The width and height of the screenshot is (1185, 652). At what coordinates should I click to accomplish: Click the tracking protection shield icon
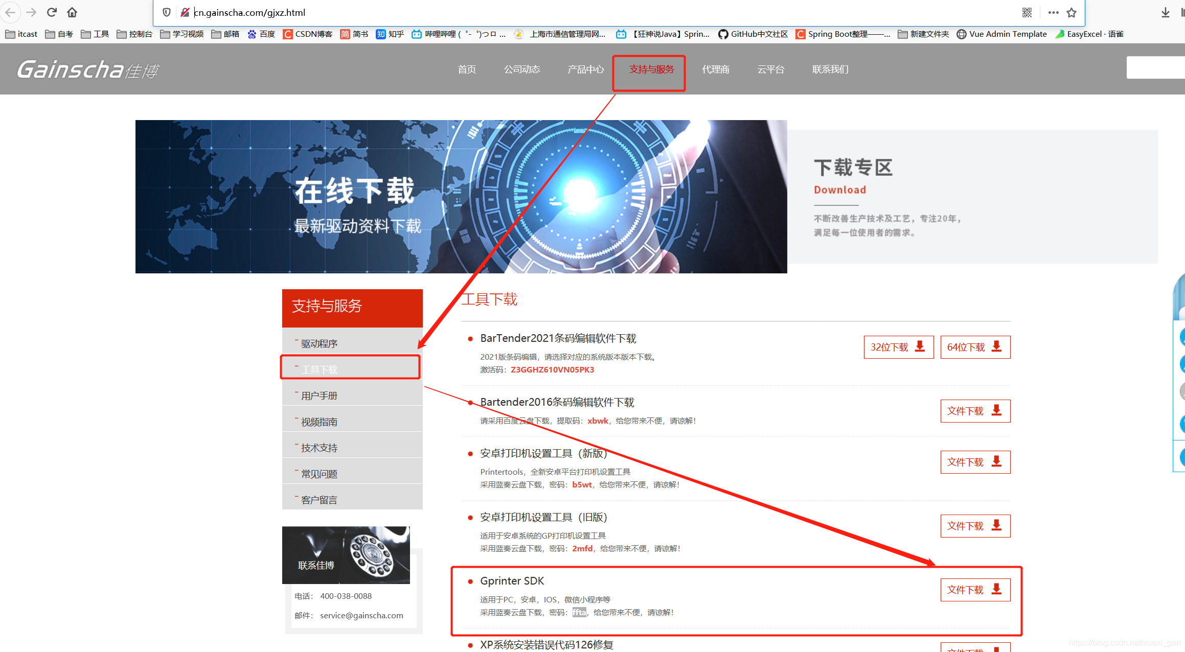click(x=167, y=12)
